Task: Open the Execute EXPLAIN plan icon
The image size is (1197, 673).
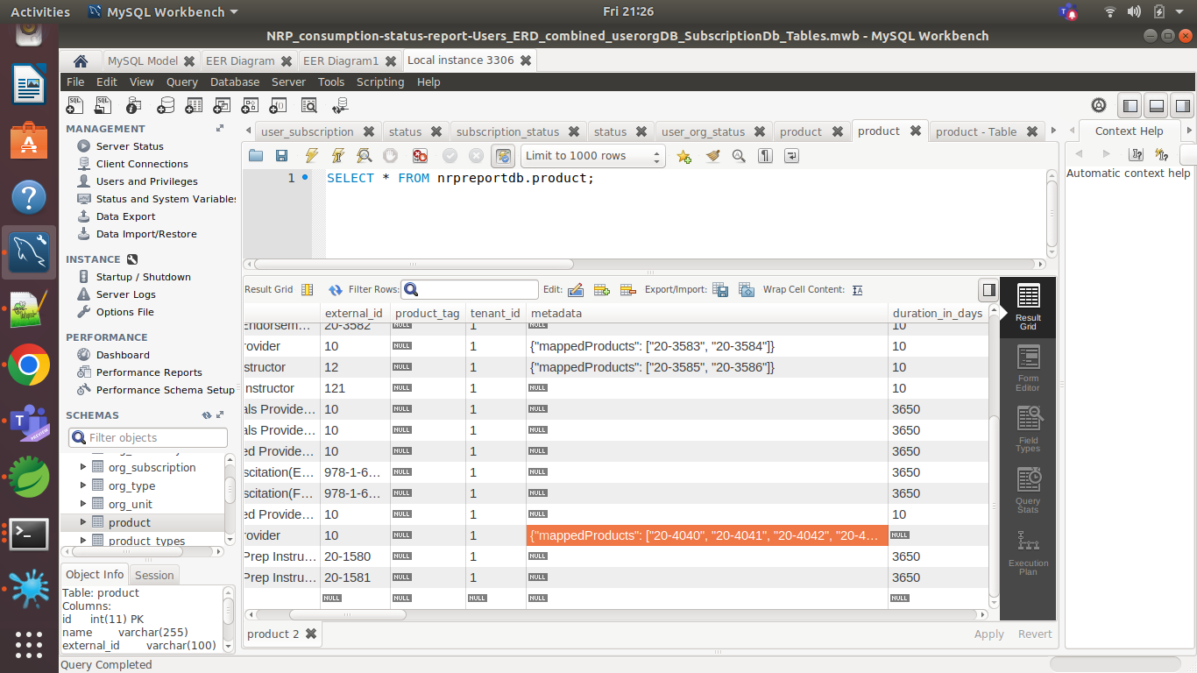Action: [364, 155]
